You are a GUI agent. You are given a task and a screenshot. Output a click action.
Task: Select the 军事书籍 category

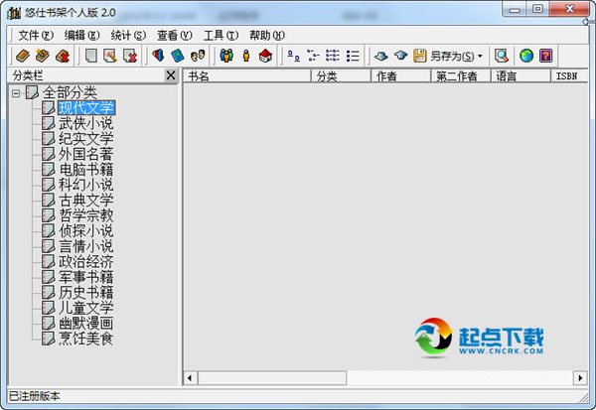pyautogui.click(x=86, y=277)
